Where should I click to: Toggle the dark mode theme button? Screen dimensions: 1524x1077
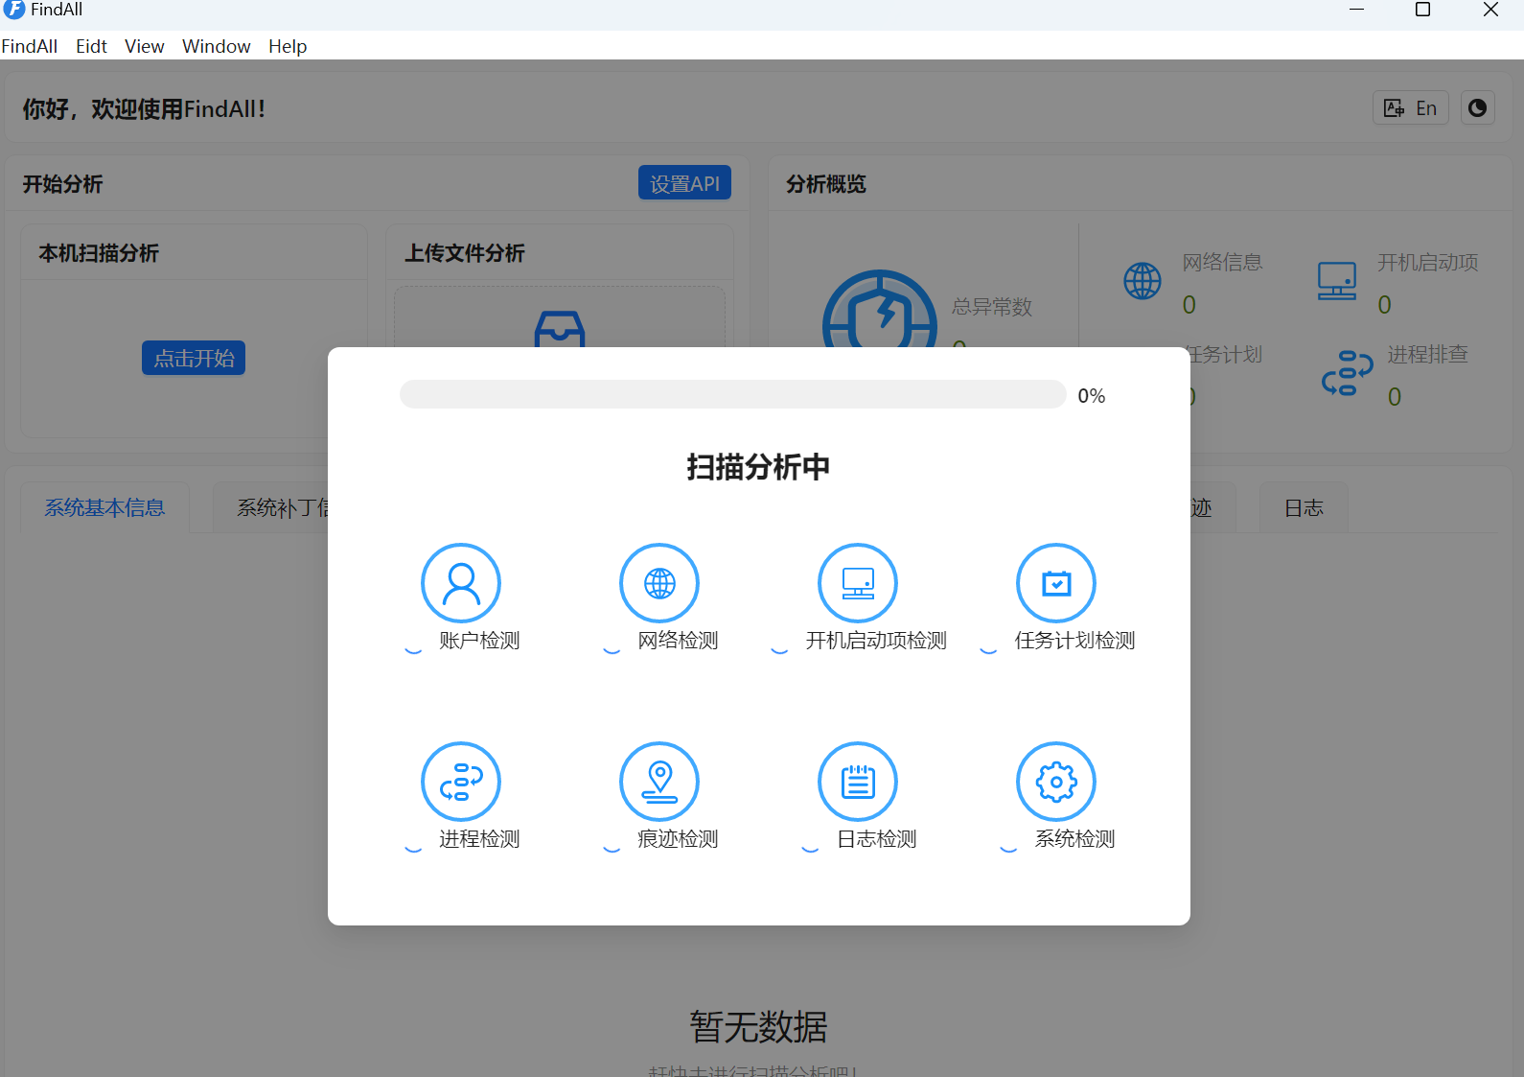pyautogui.click(x=1478, y=108)
